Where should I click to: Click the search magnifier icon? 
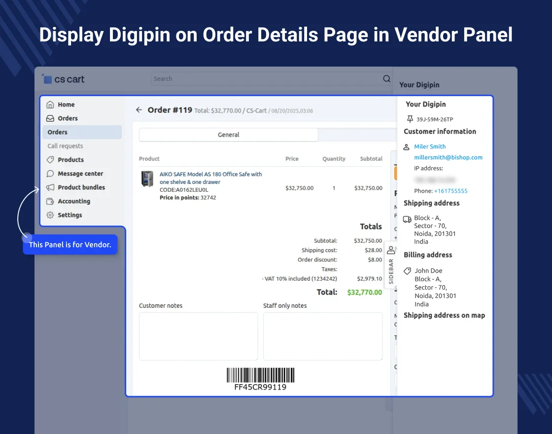(386, 78)
